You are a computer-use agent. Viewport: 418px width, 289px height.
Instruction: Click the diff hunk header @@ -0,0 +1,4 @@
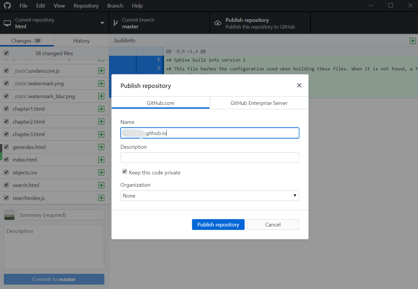[x=186, y=51]
